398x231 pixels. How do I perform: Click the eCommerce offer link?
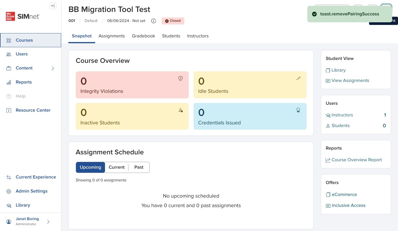pyautogui.click(x=341, y=195)
